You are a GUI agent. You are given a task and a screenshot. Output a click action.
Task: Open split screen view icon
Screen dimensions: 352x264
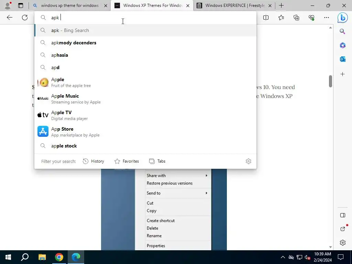[266, 18]
